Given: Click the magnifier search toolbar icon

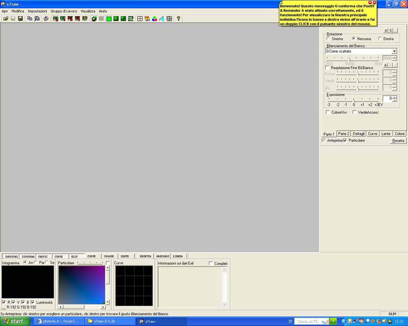Looking at the screenshot, I should [x=37, y=18].
